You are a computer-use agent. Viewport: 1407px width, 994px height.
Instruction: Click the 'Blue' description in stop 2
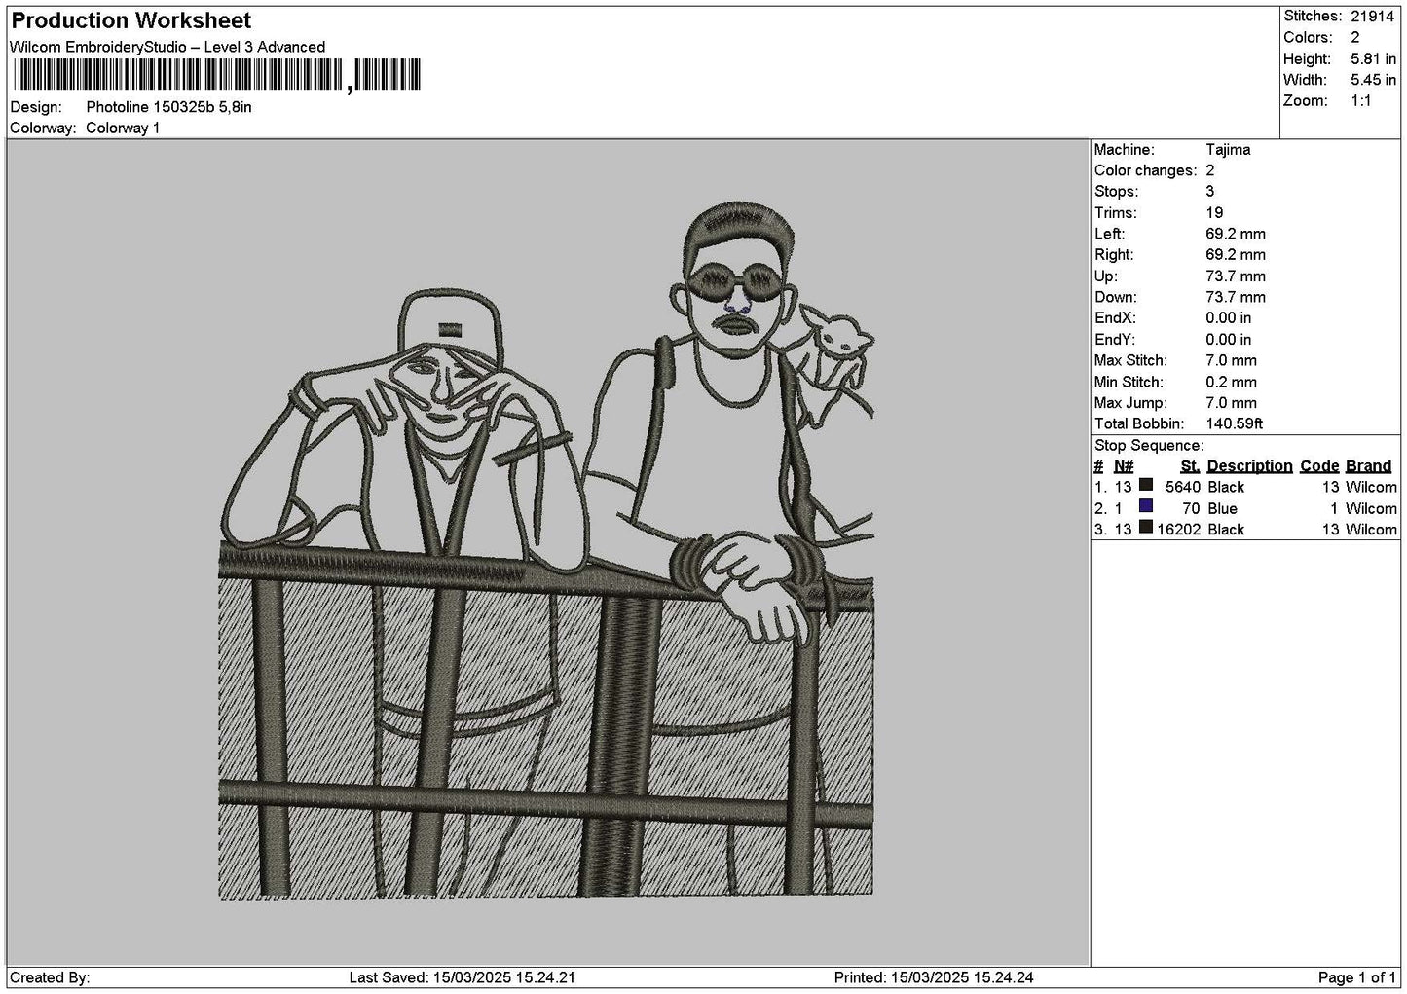point(1222,508)
